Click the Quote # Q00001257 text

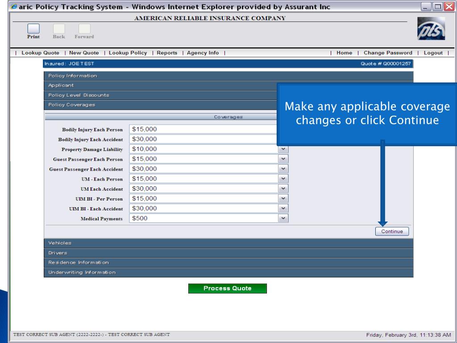(386, 63)
